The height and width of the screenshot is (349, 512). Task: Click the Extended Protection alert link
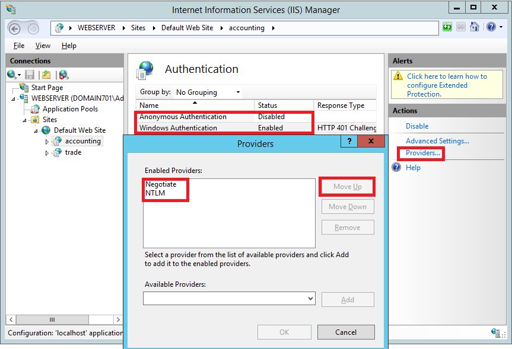pos(446,85)
